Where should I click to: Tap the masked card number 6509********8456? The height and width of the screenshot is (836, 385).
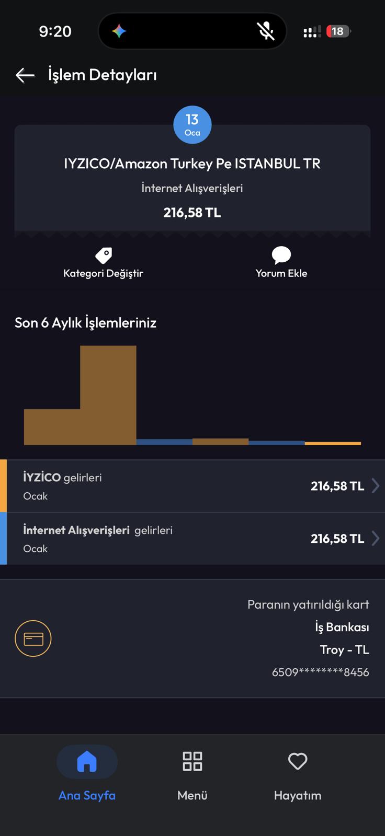321,672
